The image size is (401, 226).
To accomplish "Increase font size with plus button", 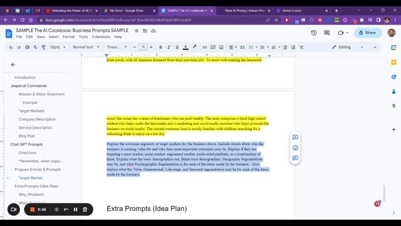I will 151,47.
